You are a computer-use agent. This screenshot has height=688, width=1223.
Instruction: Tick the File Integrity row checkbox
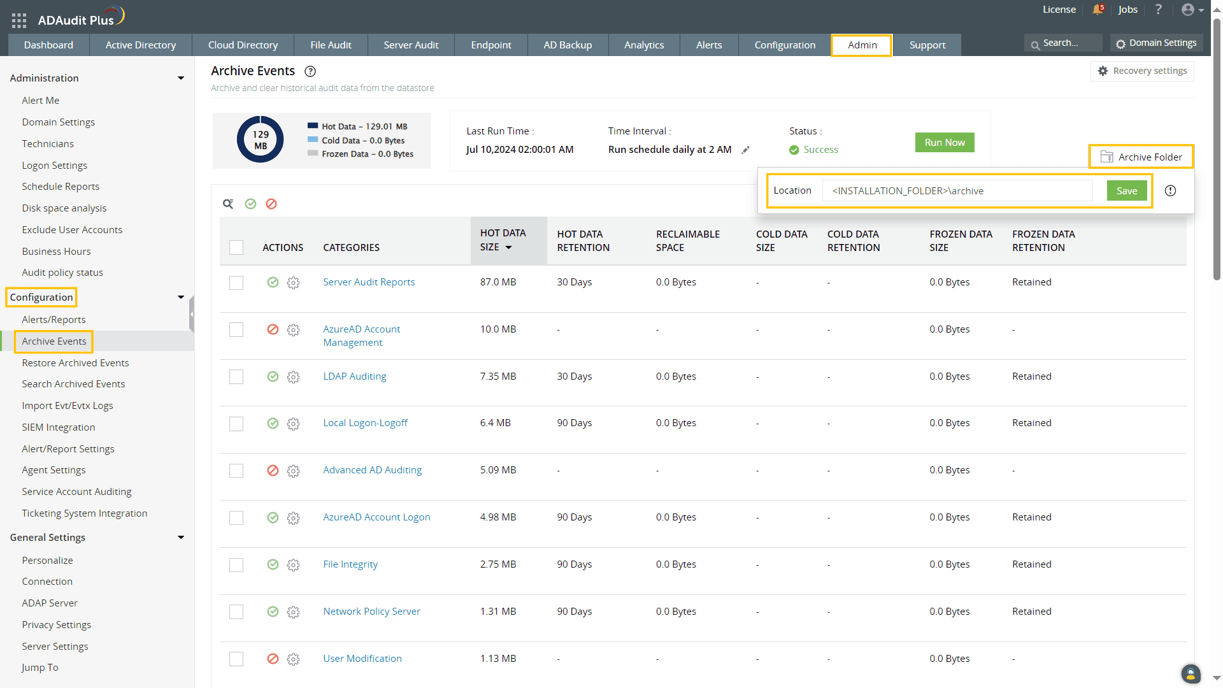[x=236, y=565]
